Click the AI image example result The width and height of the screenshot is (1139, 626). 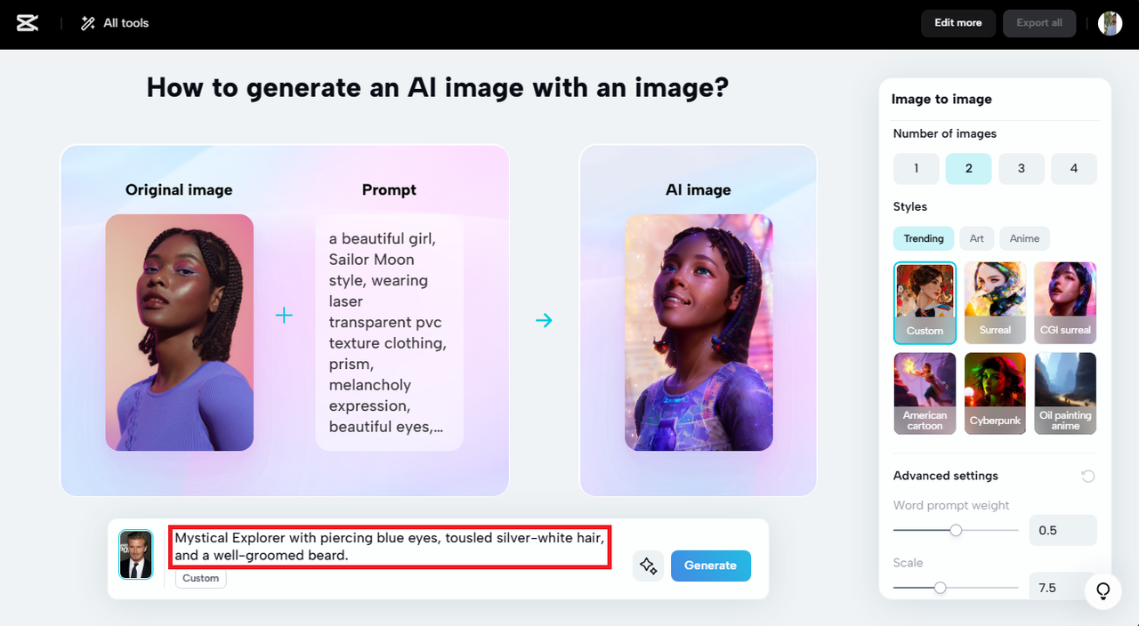click(698, 333)
